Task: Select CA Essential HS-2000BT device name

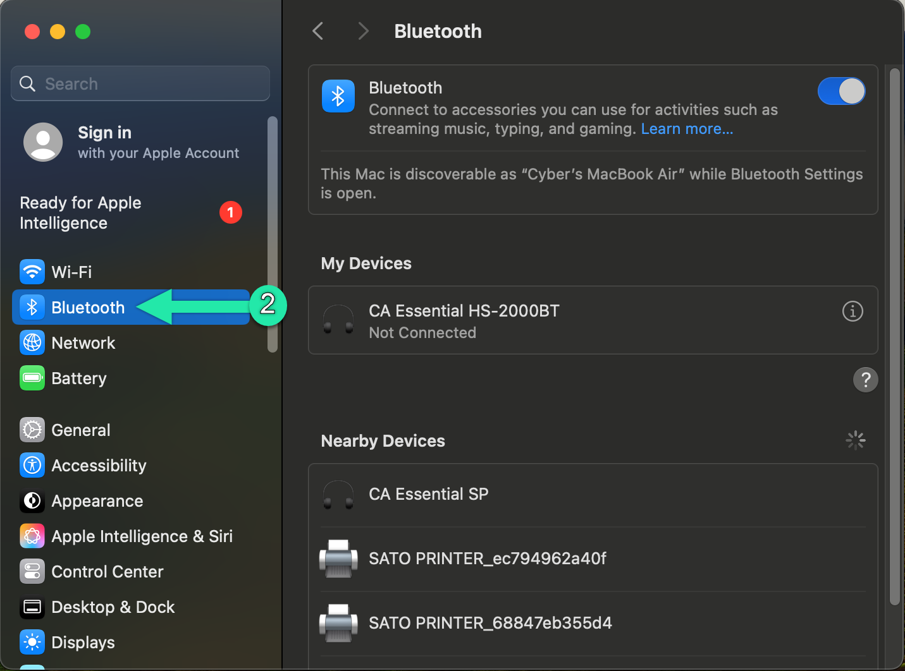Action: [x=464, y=311]
